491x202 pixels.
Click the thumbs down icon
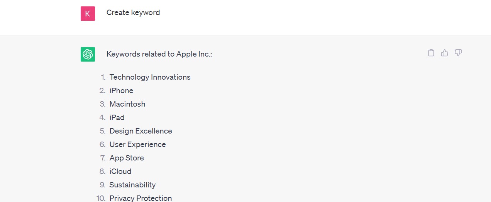click(x=458, y=53)
